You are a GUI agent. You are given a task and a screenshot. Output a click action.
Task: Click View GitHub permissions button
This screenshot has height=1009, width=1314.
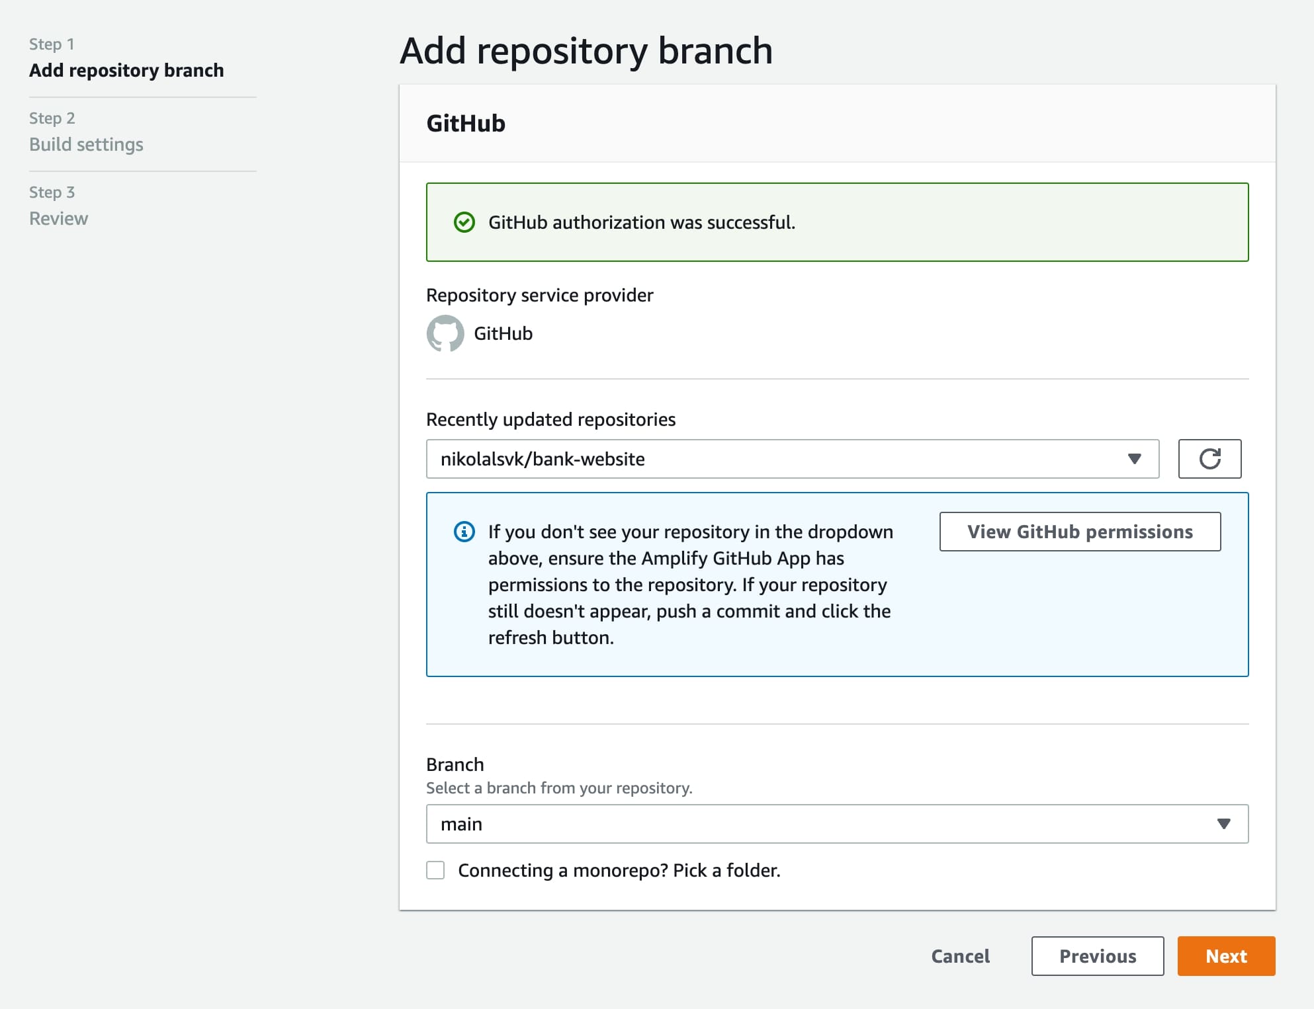pos(1080,532)
